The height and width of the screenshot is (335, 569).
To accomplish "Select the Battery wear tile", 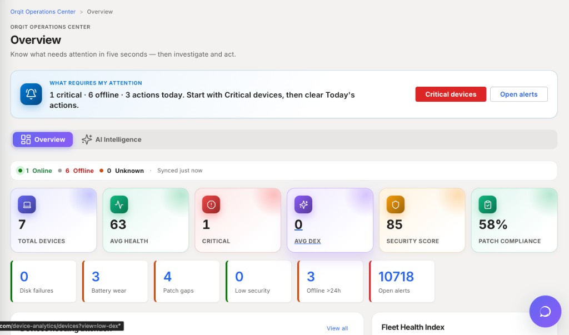I will 115,281.
